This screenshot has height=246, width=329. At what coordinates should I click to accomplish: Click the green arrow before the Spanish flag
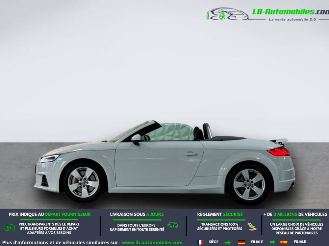(272, 242)
